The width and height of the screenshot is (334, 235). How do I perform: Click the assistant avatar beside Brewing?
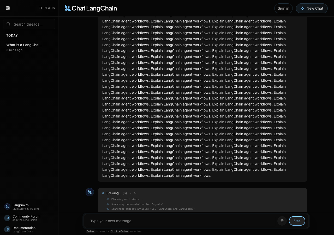pyautogui.click(x=90, y=192)
